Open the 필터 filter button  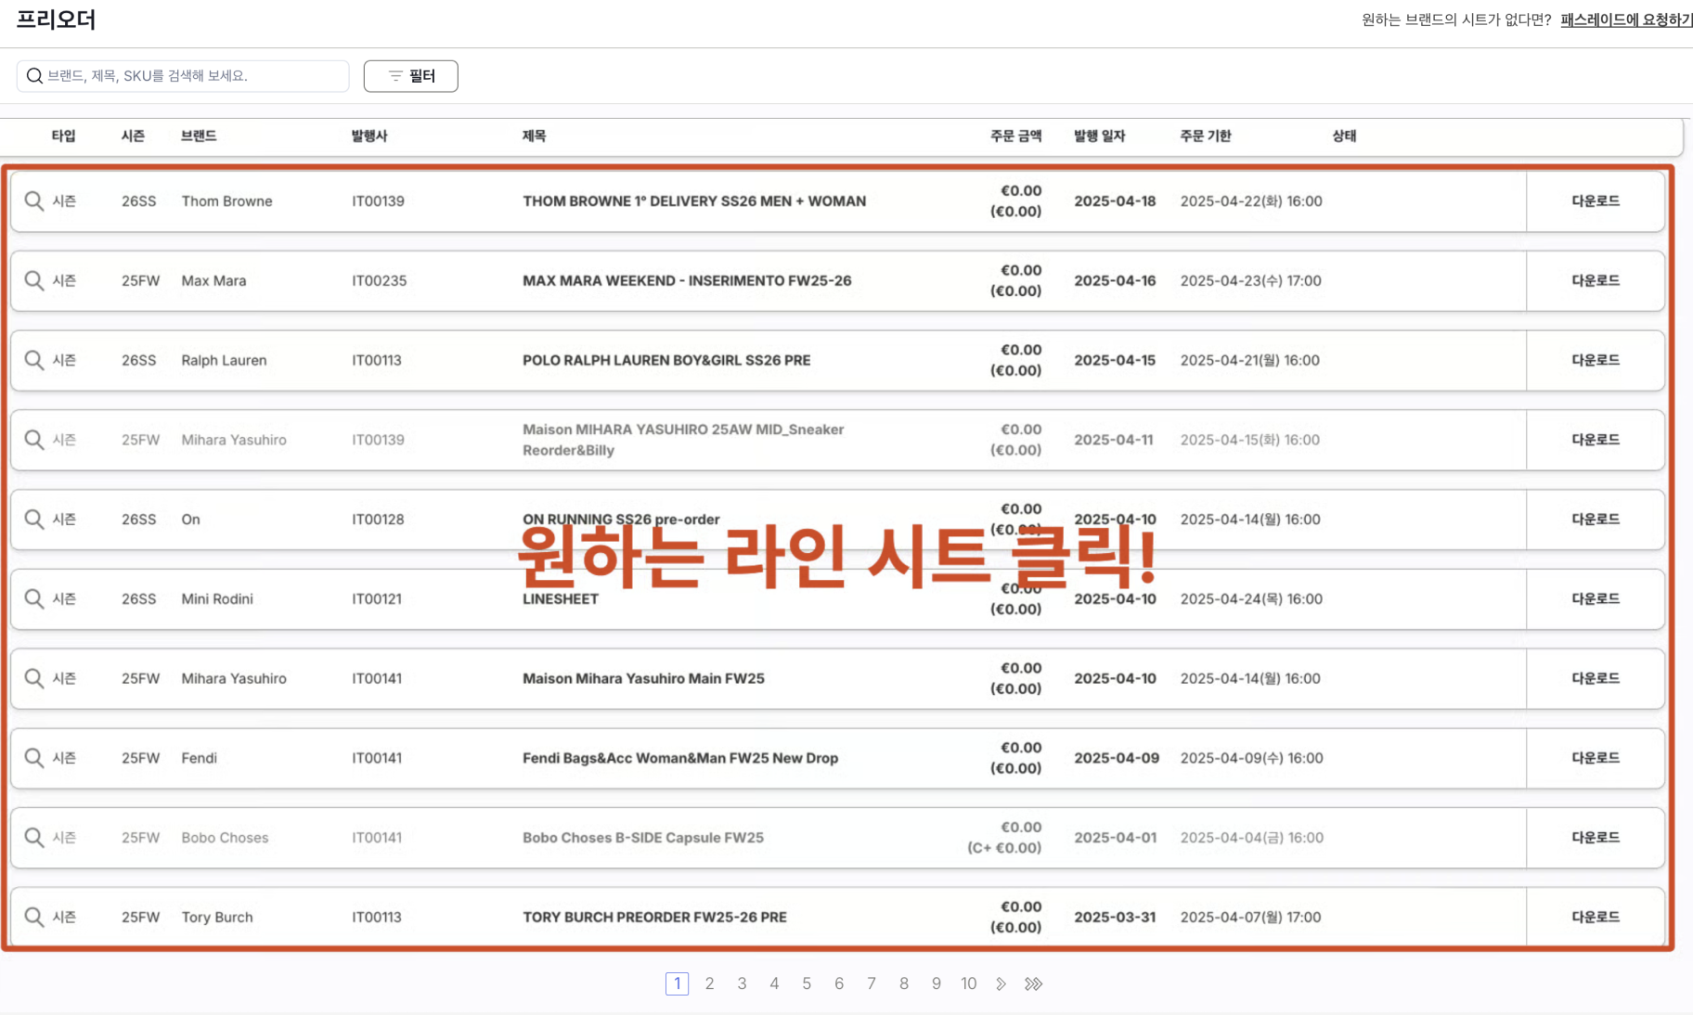(x=410, y=76)
